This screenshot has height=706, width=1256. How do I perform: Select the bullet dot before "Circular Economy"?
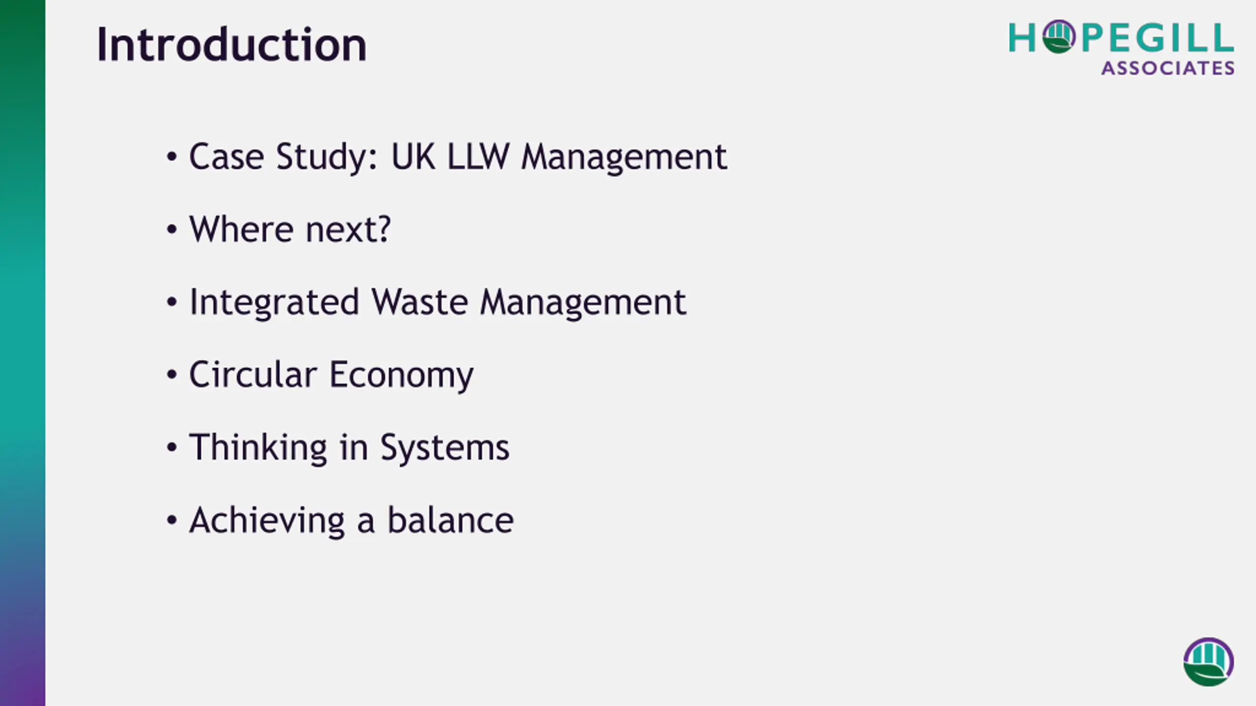(x=171, y=375)
